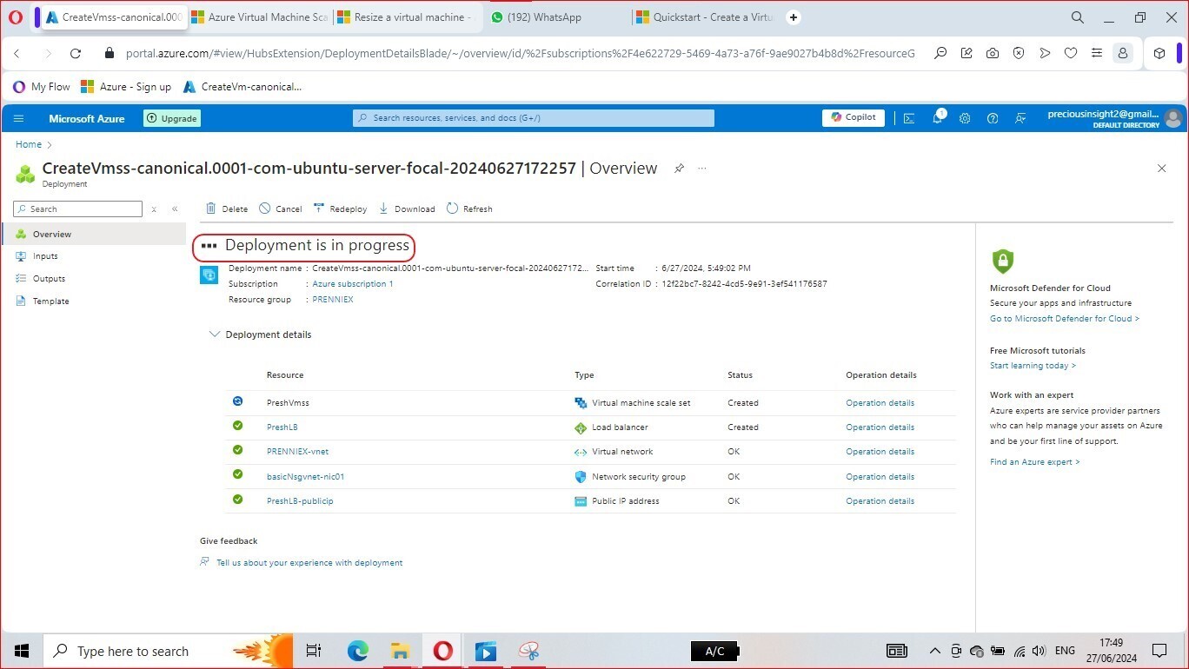Switch to the Azure Virtual Machine Scale tab

pyautogui.click(x=259, y=17)
